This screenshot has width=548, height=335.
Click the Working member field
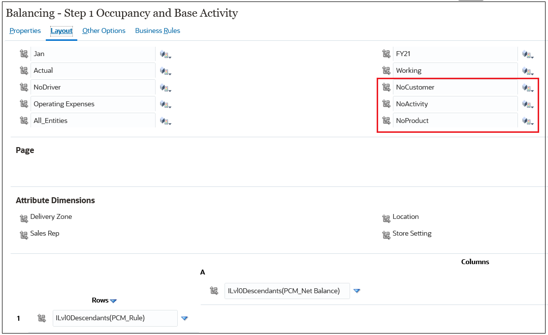(x=455, y=70)
